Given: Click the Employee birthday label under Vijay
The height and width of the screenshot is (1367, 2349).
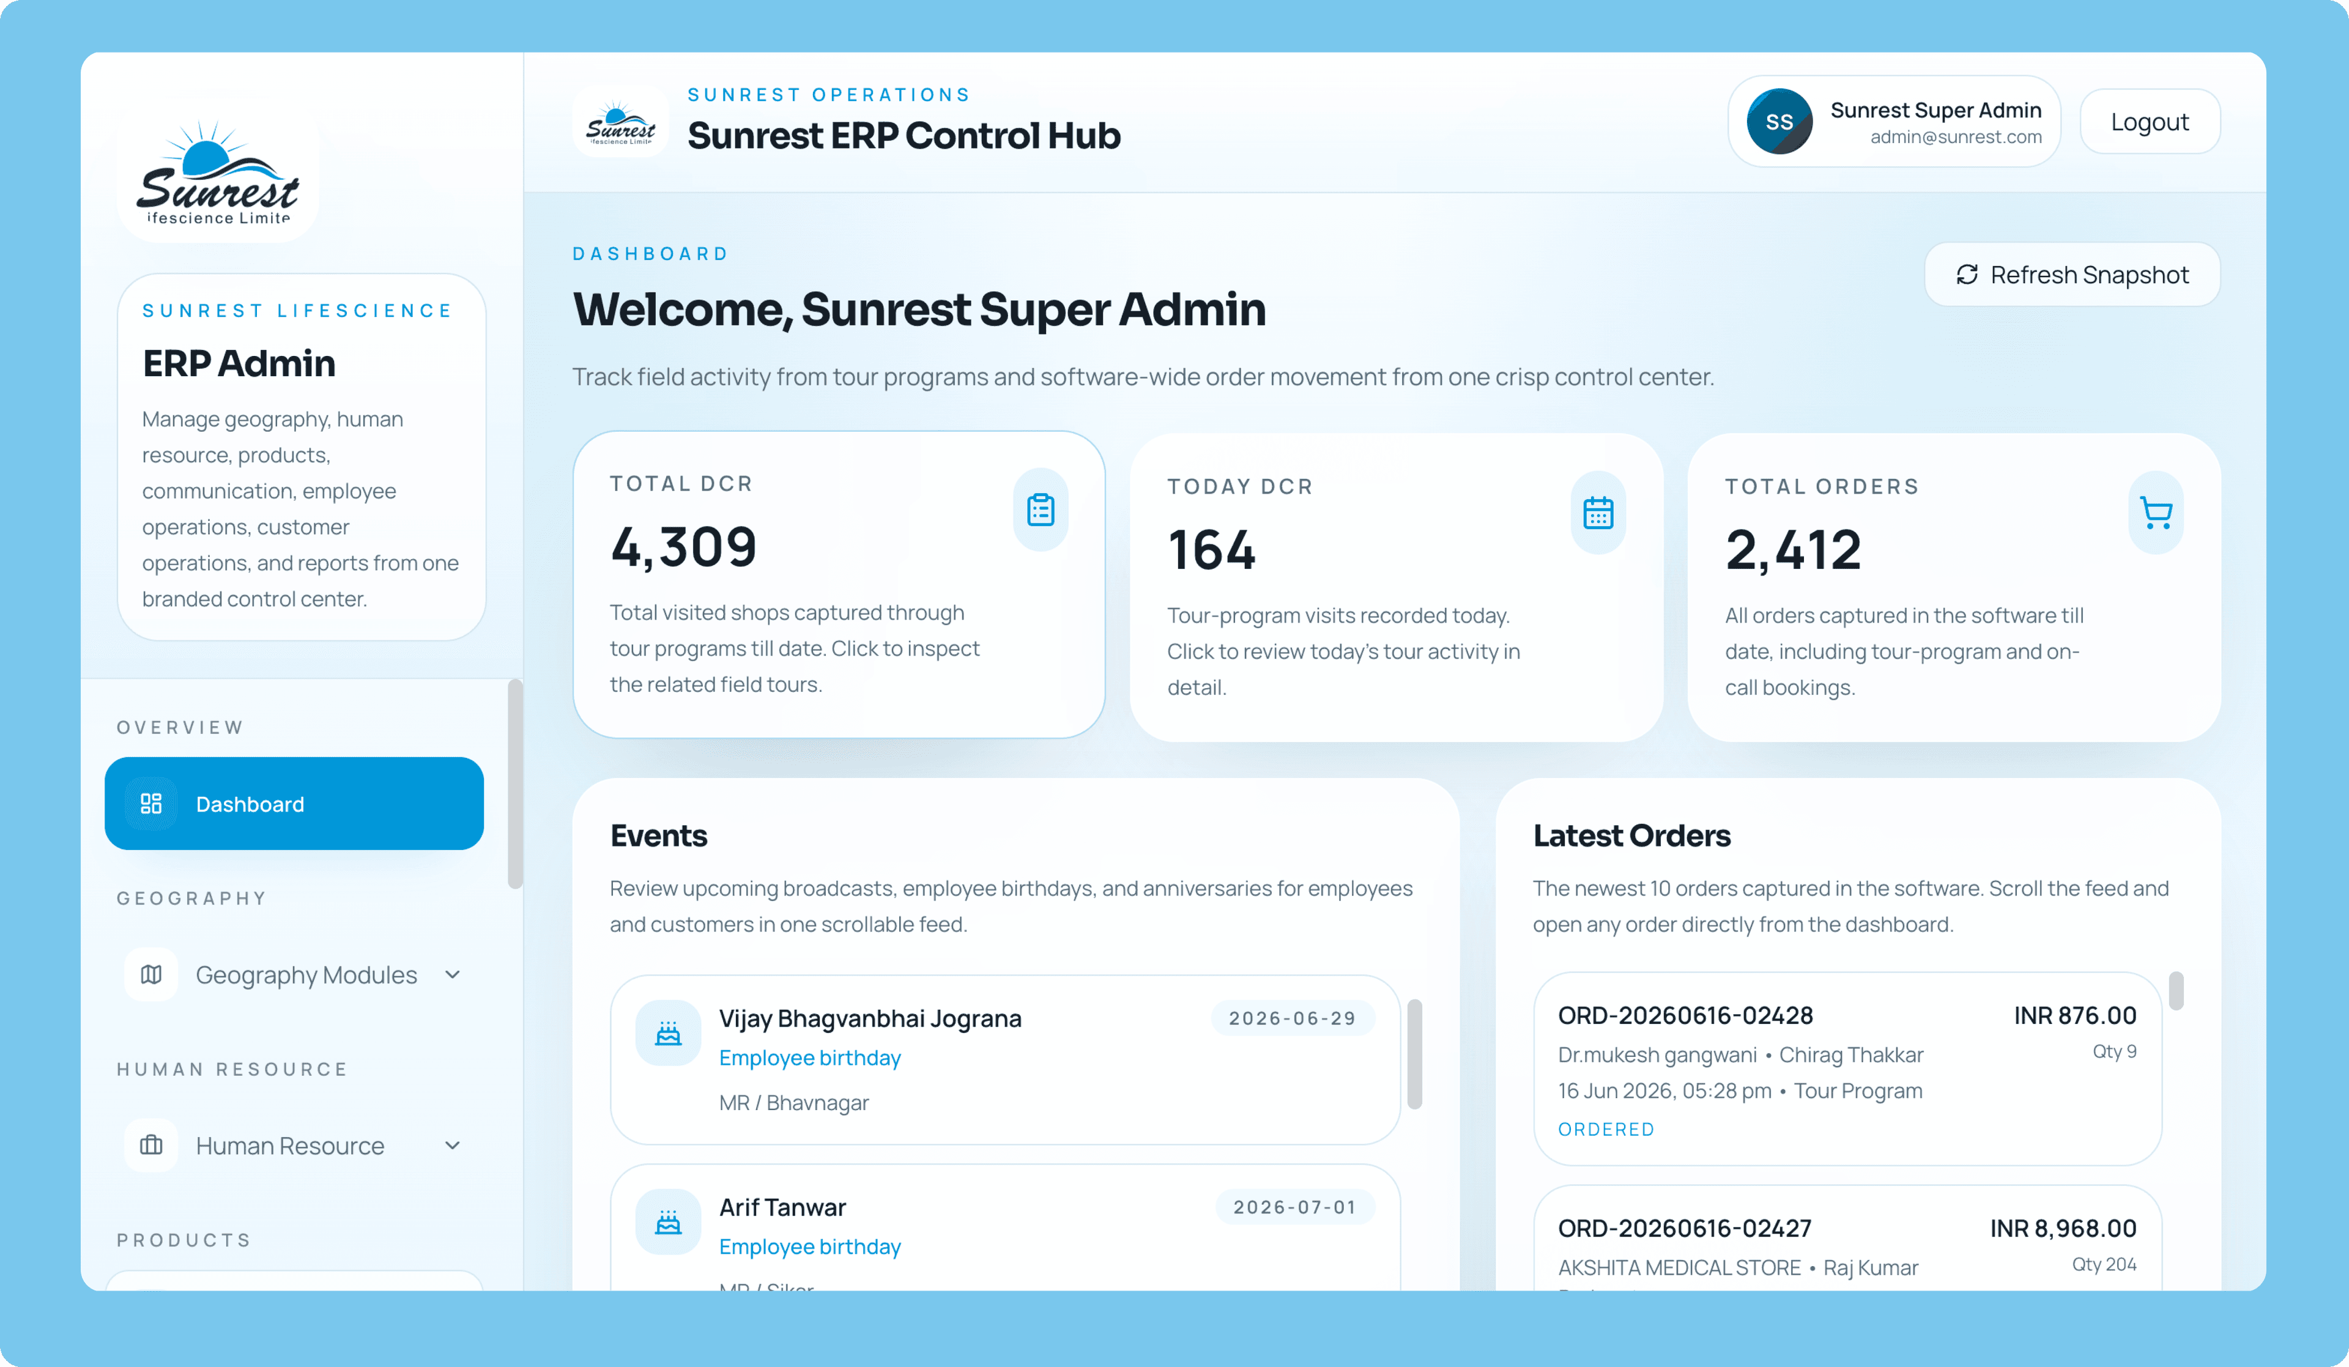Looking at the screenshot, I should click(810, 1058).
